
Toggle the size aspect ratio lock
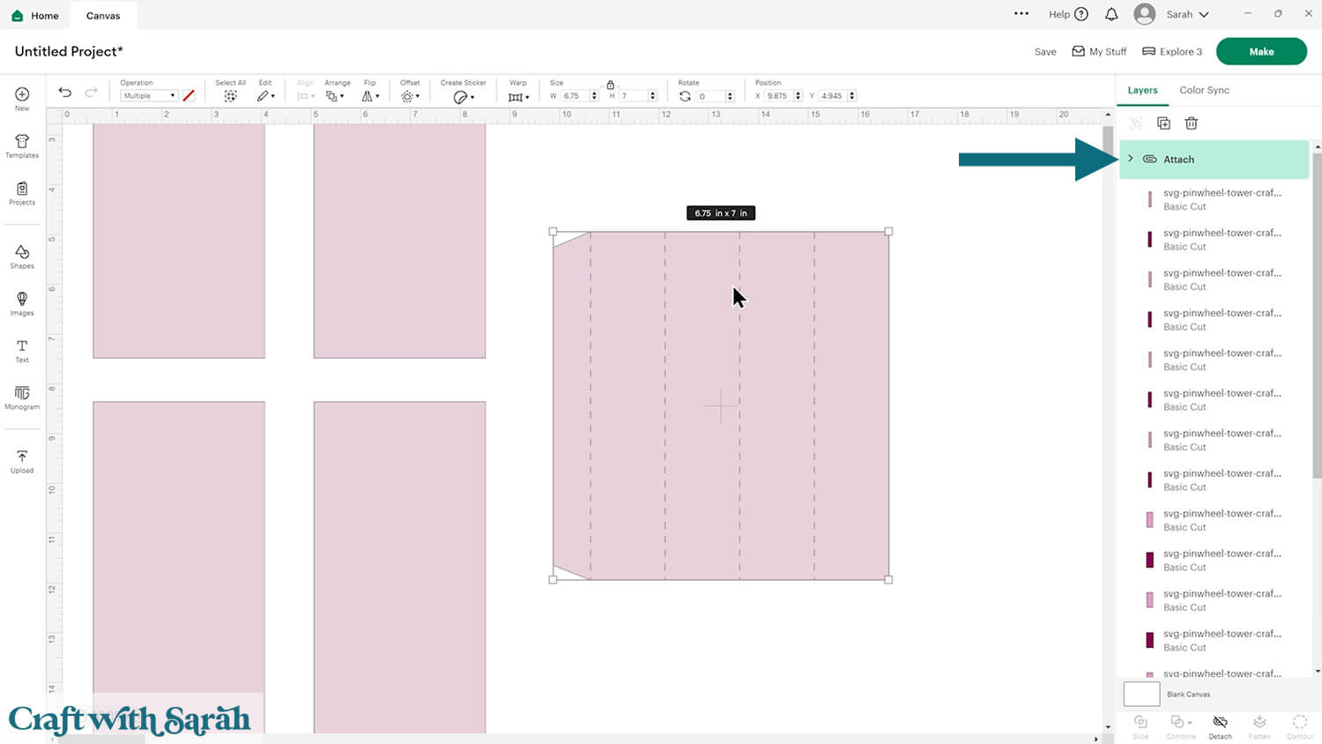pyautogui.click(x=610, y=85)
